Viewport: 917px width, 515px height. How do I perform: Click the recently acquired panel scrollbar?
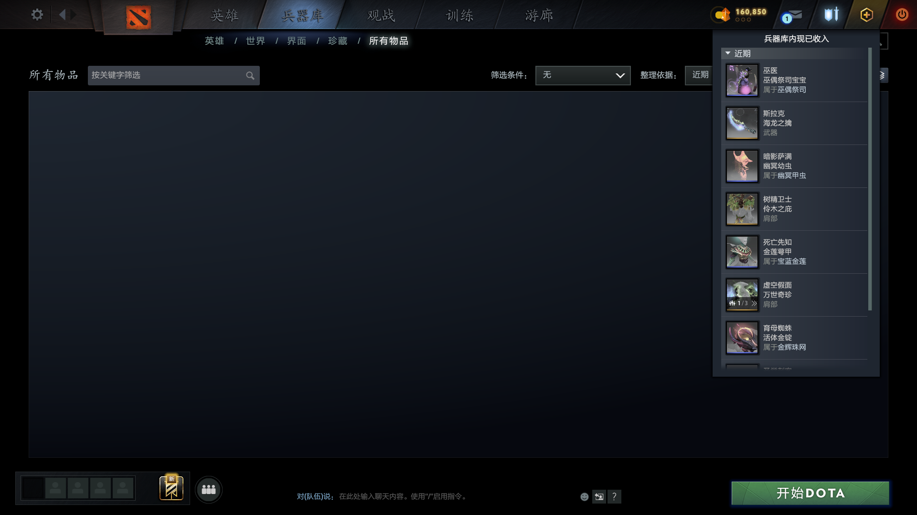pyautogui.click(x=870, y=179)
